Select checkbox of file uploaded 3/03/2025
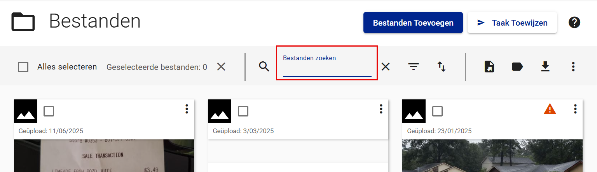The width and height of the screenshot is (597, 172). pos(243,111)
